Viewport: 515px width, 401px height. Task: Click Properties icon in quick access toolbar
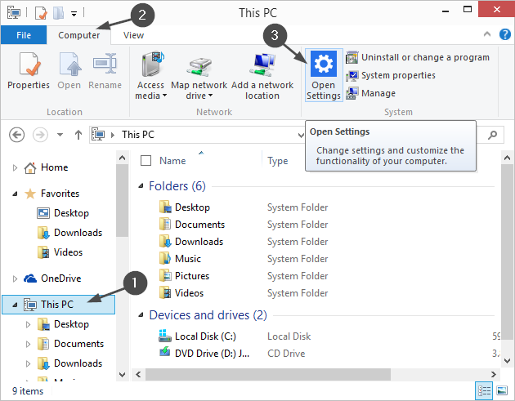[41, 13]
